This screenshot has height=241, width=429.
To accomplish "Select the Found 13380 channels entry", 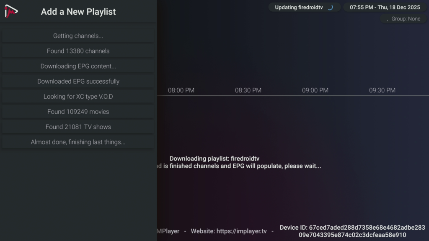I will click(78, 51).
